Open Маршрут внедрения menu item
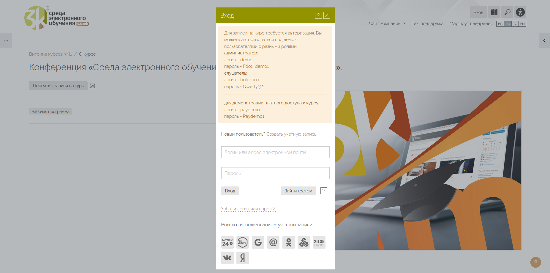Viewport: 550px width, 273px height. pyautogui.click(x=471, y=23)
